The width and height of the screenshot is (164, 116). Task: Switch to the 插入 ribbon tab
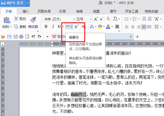(x=26, y=11)
